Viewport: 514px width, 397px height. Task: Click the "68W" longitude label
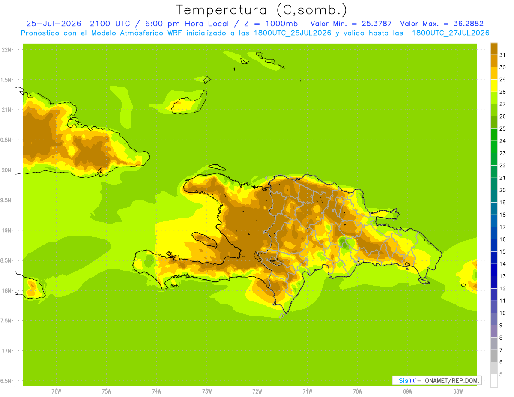point(458,391)
